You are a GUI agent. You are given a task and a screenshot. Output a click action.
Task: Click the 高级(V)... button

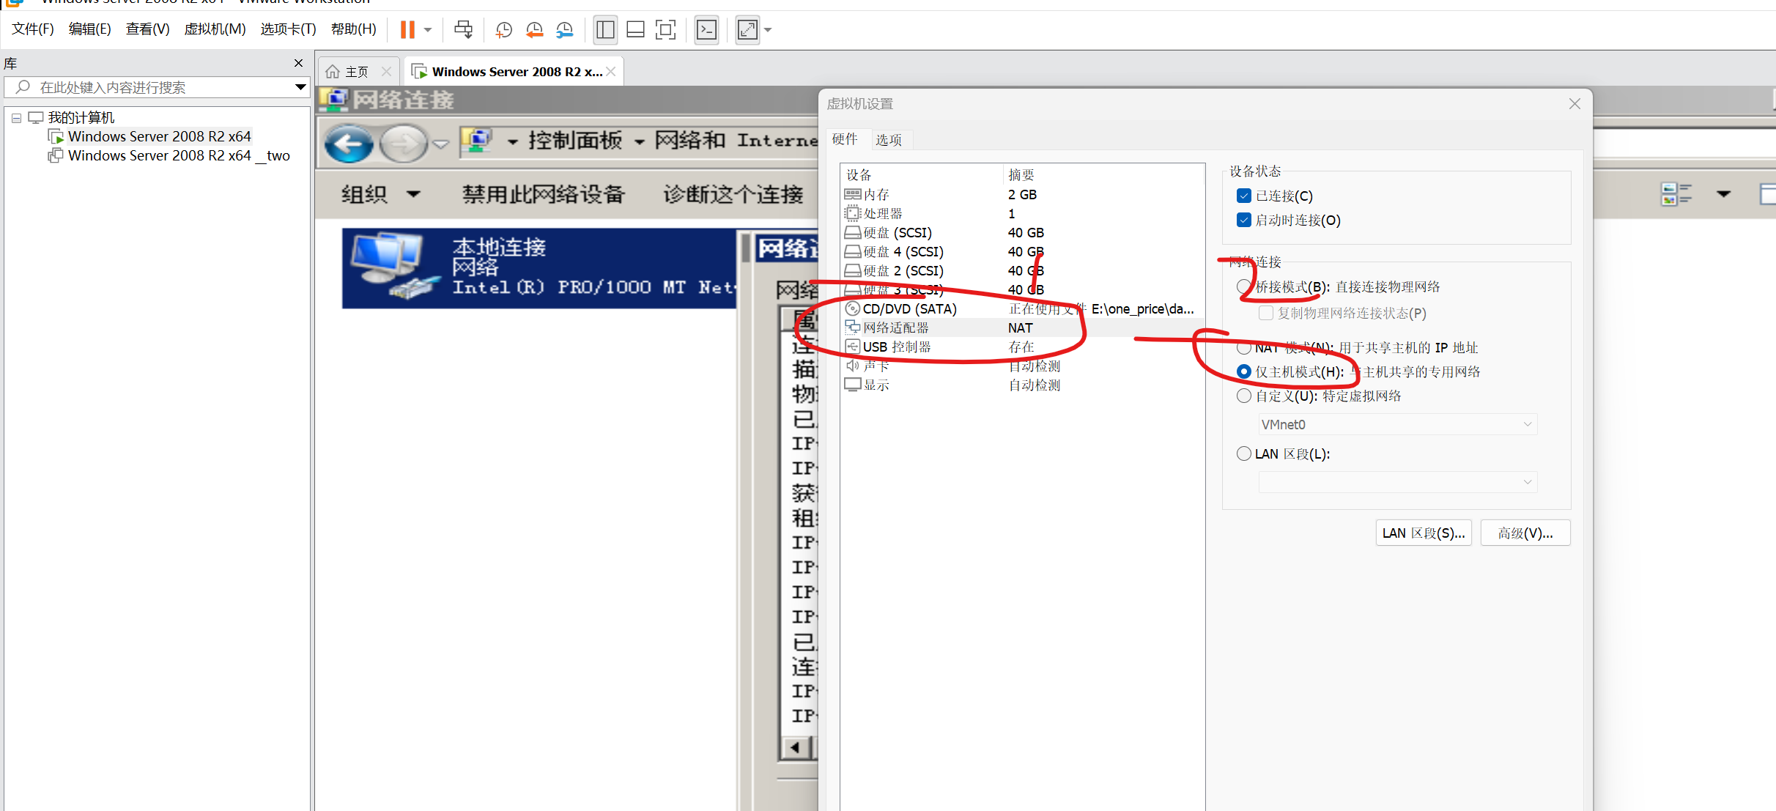(1525, 533)
